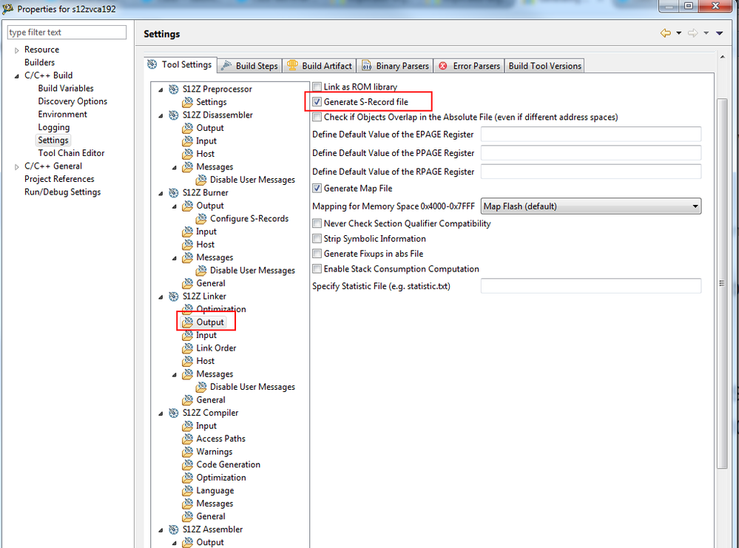The height and width of the screenshot is (548, 739).
Task: Click the Configure S-Records folder icon
Action: pos(201,219)
